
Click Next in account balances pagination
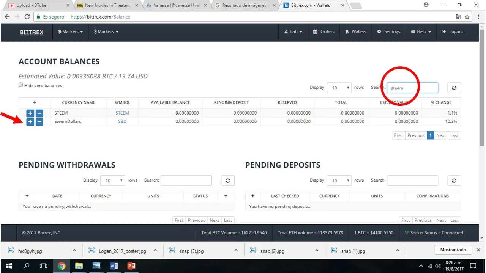click(x=441, y=135)
